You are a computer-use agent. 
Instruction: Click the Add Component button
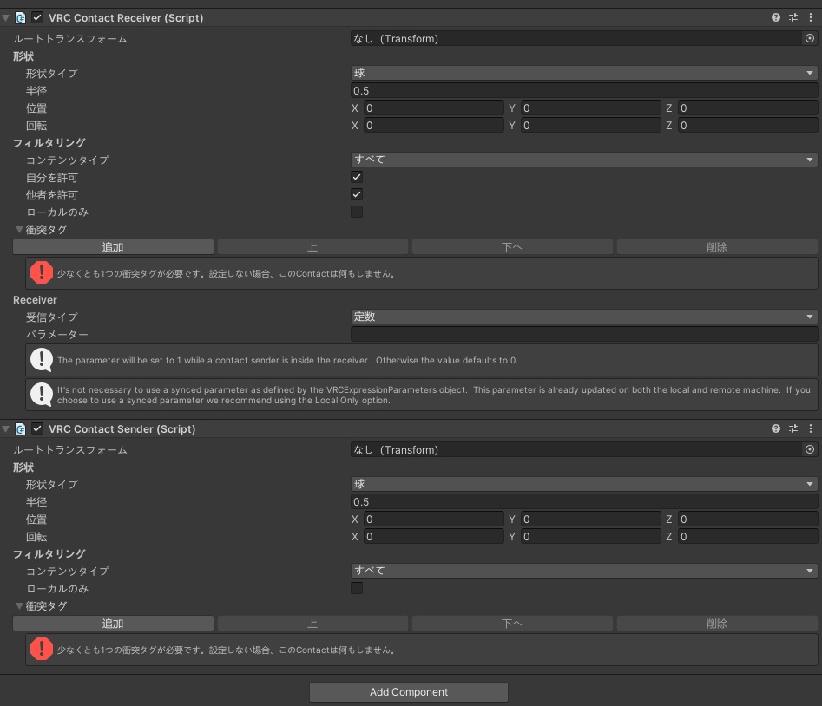click(x=408, y=692)
